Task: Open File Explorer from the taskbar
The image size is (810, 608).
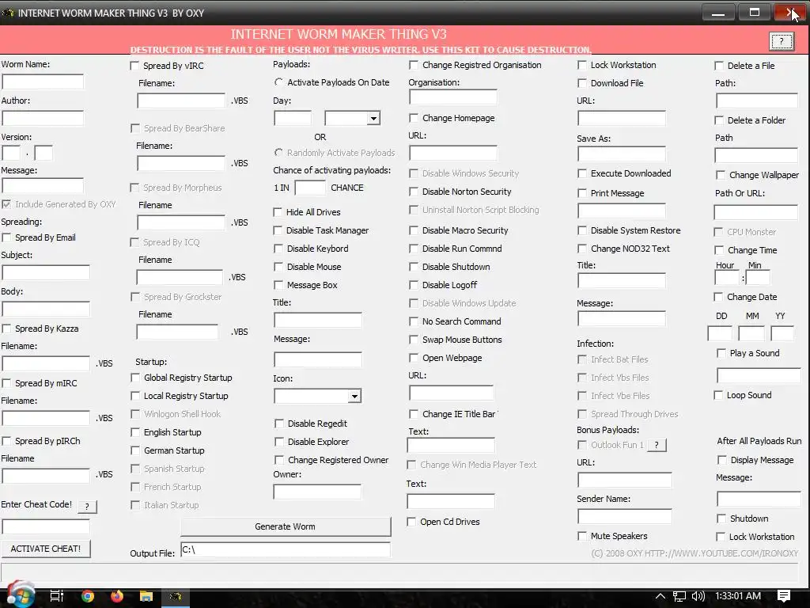Action: [146, 596]
